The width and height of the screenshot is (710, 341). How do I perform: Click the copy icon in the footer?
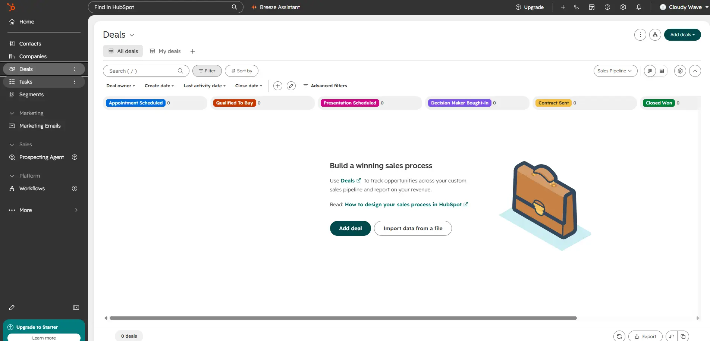(683, 336)
